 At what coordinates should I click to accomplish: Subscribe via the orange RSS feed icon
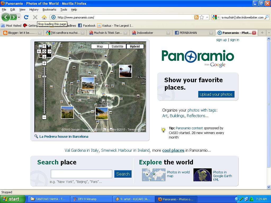196,17
